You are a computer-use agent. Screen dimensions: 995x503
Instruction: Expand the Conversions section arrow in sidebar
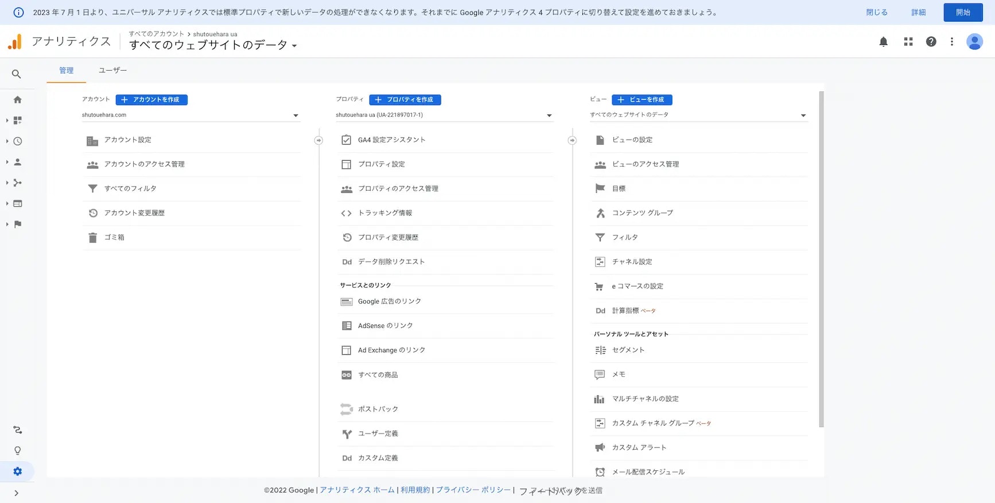[x=7, y=224]
